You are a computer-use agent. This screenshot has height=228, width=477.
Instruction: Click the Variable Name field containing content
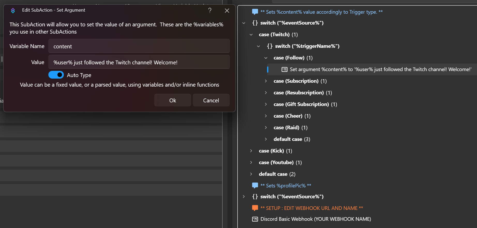[139, 46]
